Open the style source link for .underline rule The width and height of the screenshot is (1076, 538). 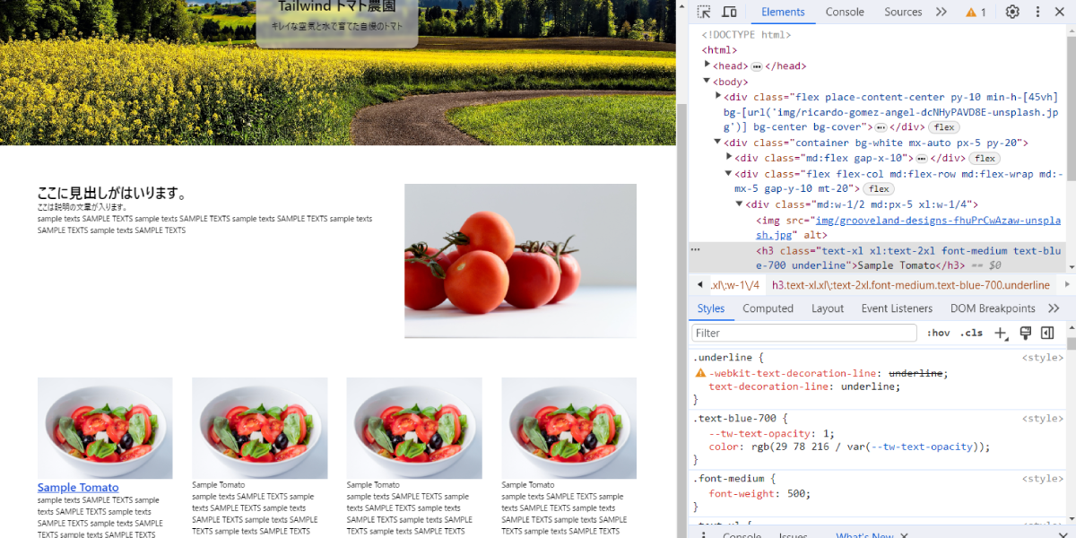pos(1043,358)
